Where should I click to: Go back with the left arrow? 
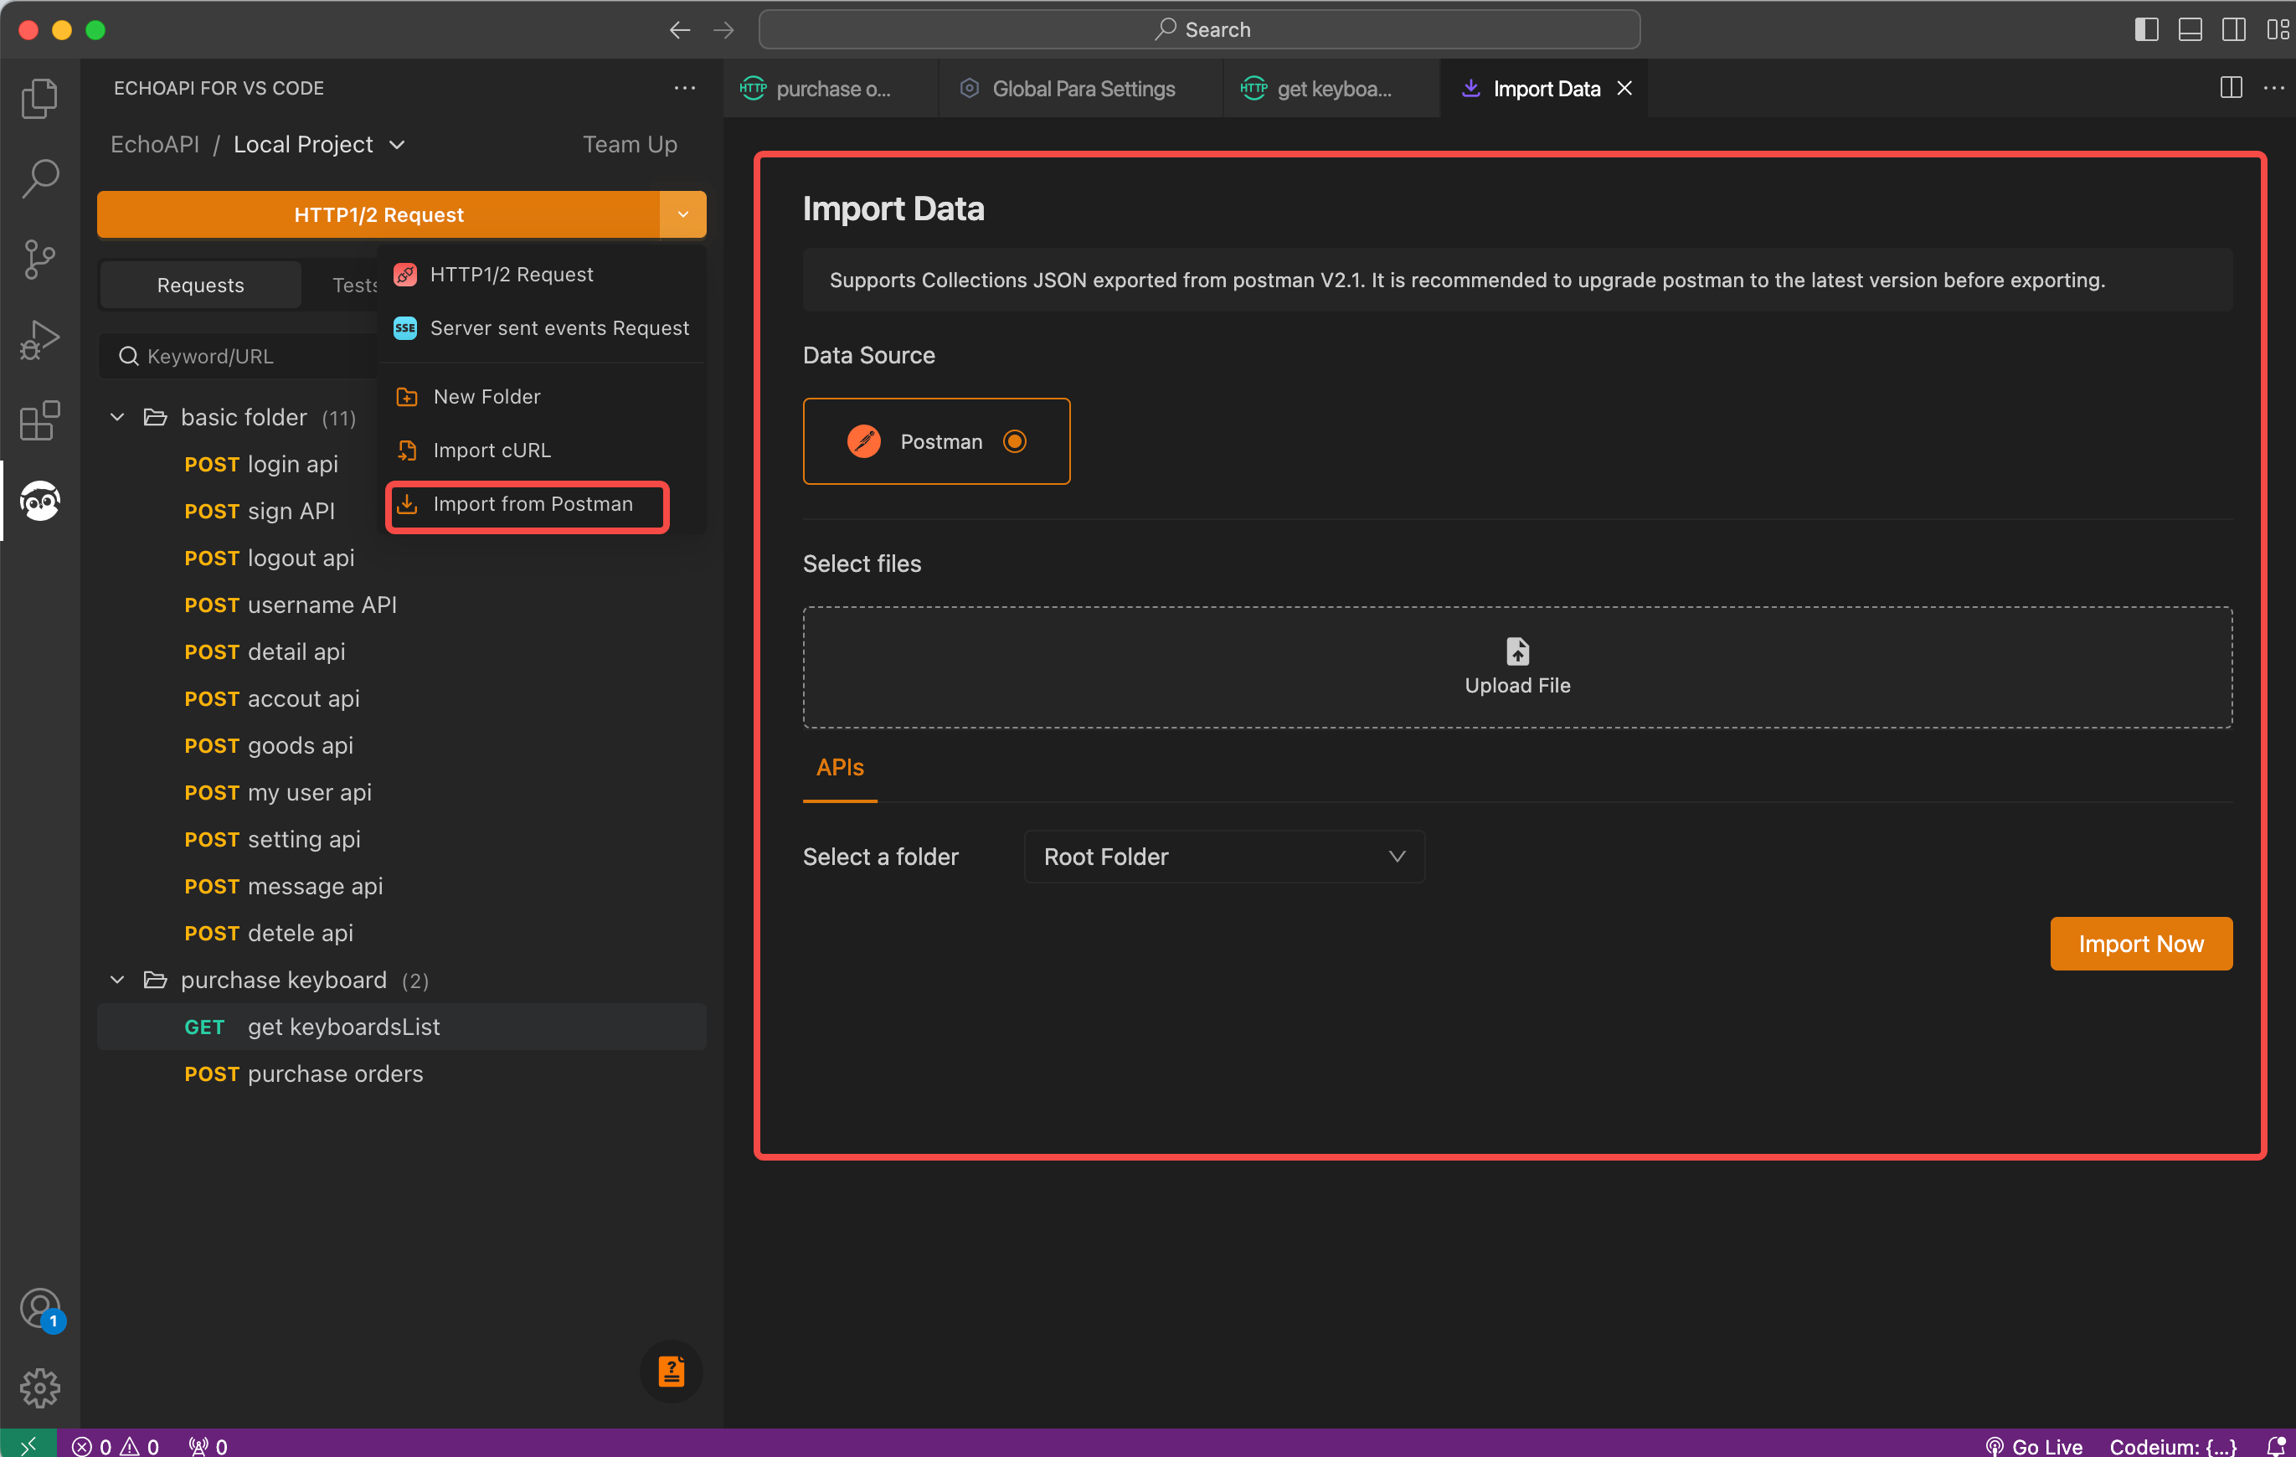click(680, 29)
